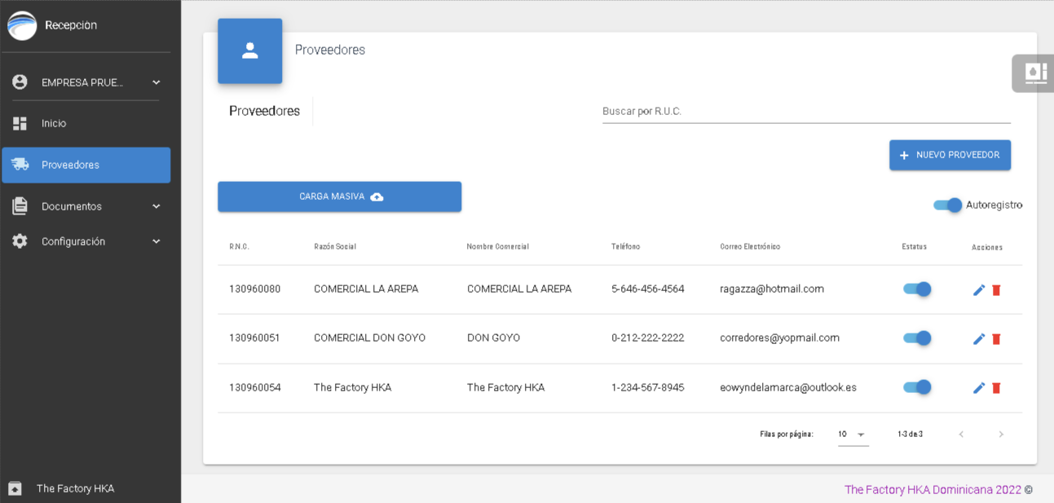Image resolution: width=1054 pixels, height=503 pixels.
Task: Go to Inicio in the sidebar
Action: pos(54,124)
